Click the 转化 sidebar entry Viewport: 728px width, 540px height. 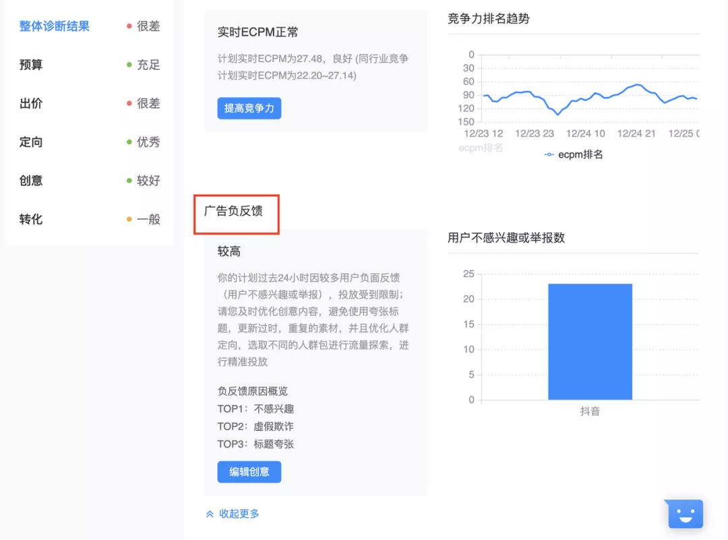tap(30, 218)
